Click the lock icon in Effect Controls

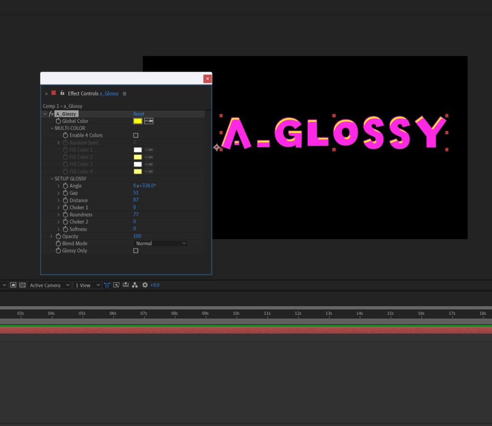[61, 93]
